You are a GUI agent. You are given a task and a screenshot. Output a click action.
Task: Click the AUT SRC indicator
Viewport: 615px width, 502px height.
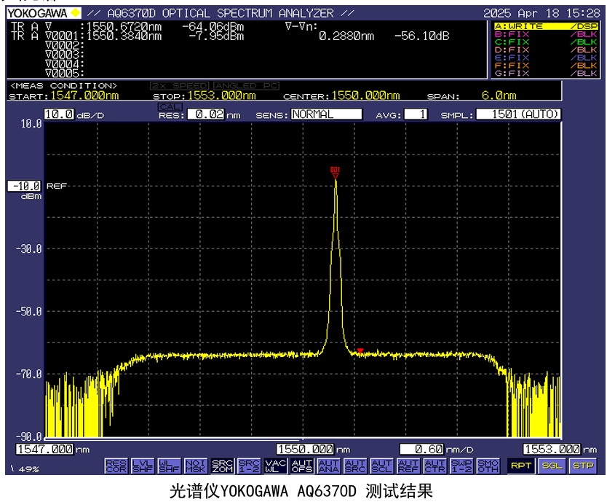click(355, 466)
